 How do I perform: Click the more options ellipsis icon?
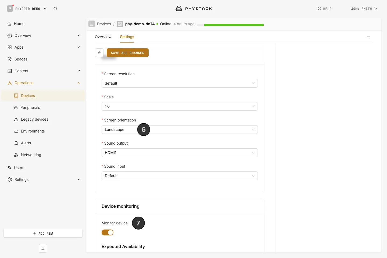(368, 37)
